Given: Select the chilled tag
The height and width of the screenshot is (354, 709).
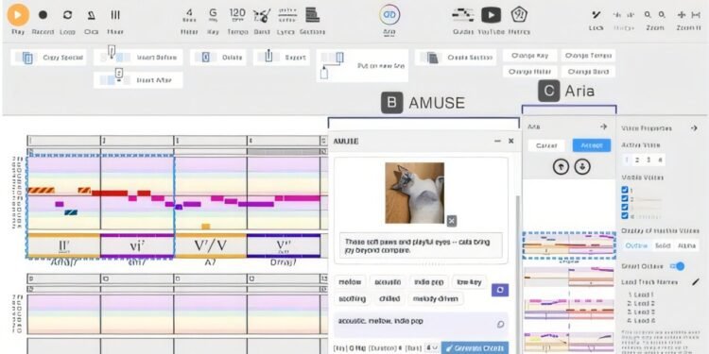Looking at the screenshot, I should pos(389,298).
